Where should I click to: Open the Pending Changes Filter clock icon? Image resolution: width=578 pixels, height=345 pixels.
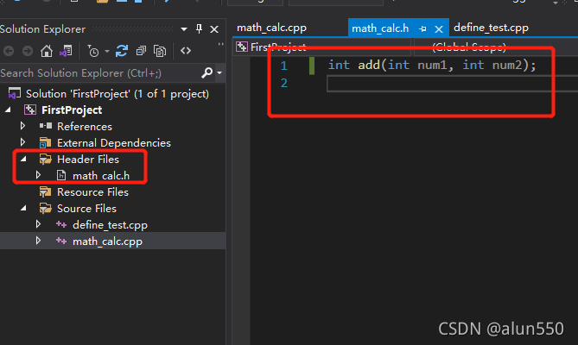93,51
